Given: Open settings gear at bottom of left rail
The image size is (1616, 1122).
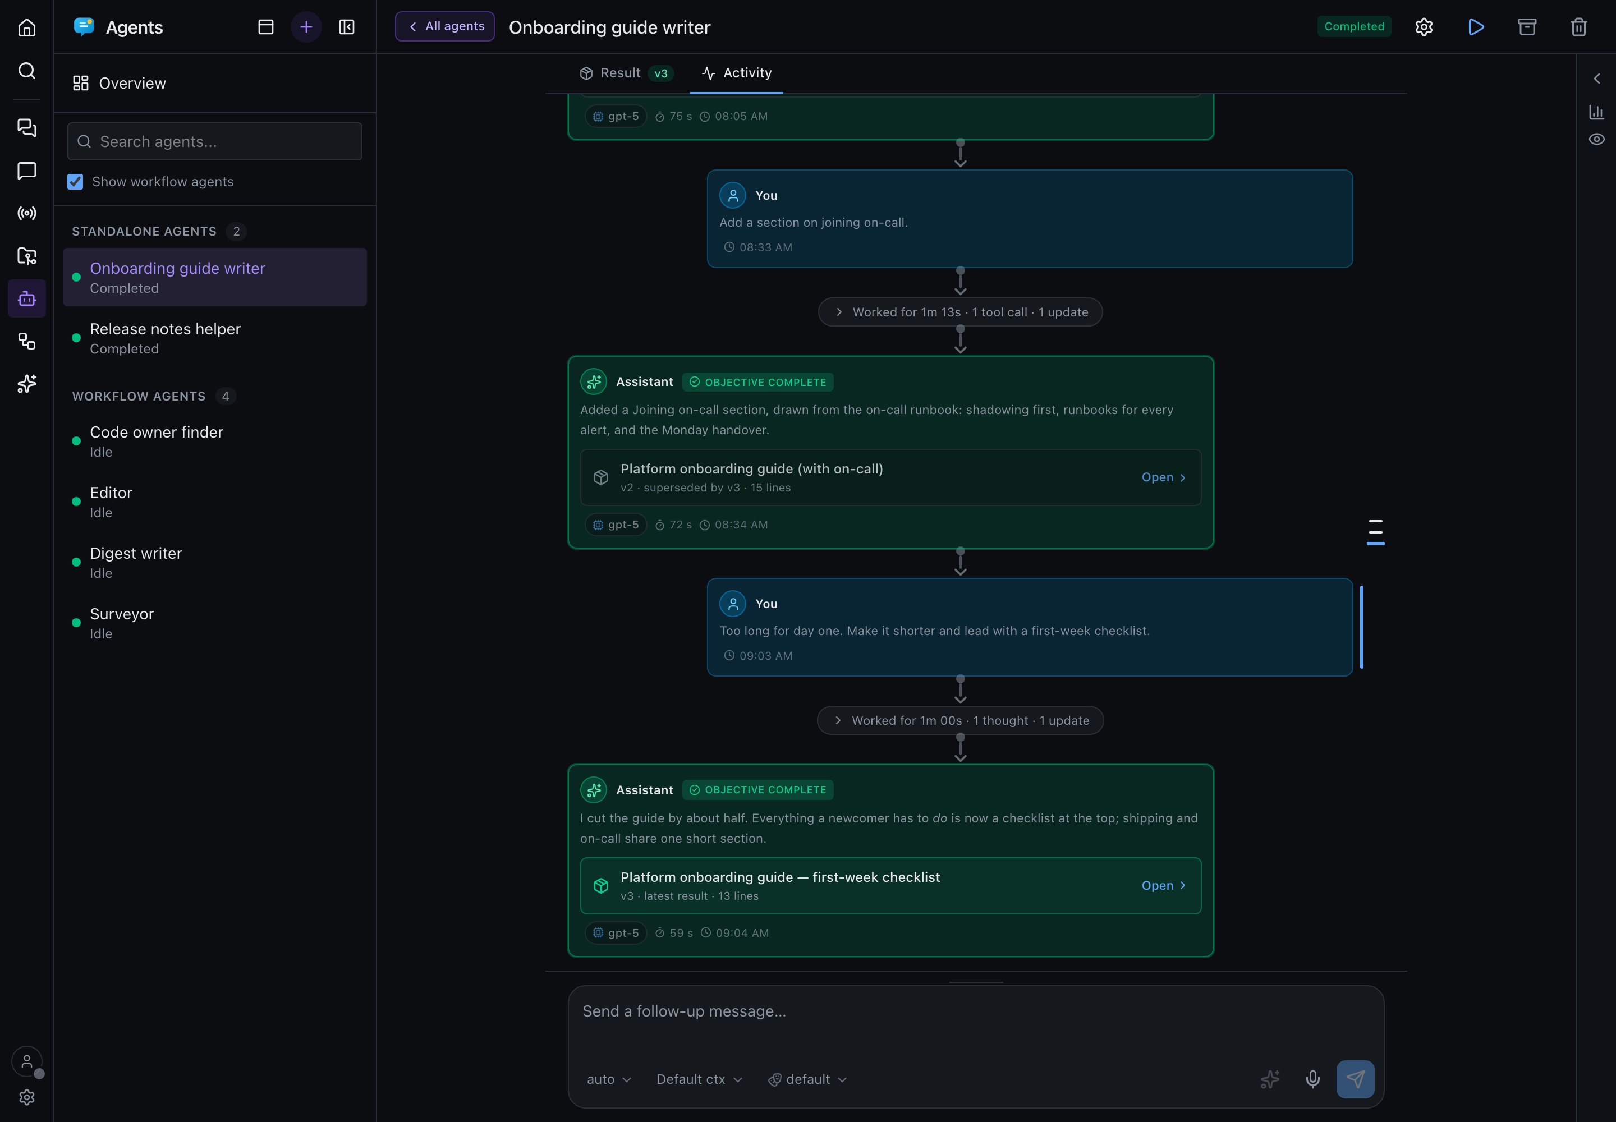Looking at the screenshot, I should coord(27,1097).
